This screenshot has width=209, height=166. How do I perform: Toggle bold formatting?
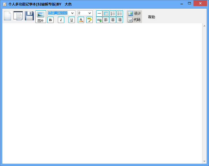click(50, 20)
